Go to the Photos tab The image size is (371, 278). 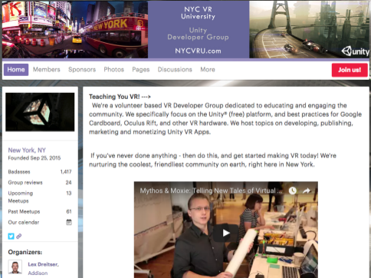[113, 70]
